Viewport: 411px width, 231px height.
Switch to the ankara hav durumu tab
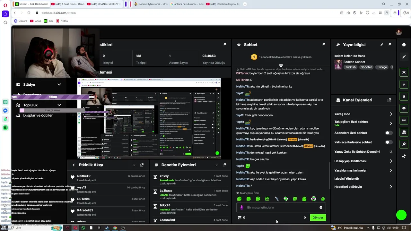(x=187, y=4)
